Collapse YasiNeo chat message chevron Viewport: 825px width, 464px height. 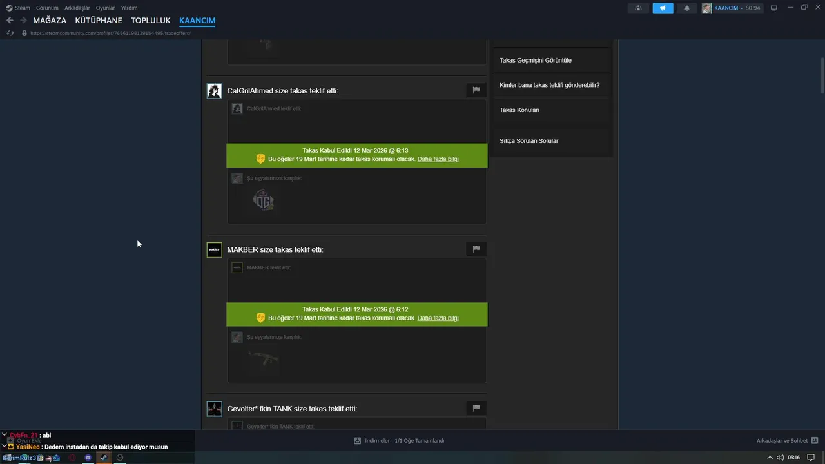pos(5,446)
